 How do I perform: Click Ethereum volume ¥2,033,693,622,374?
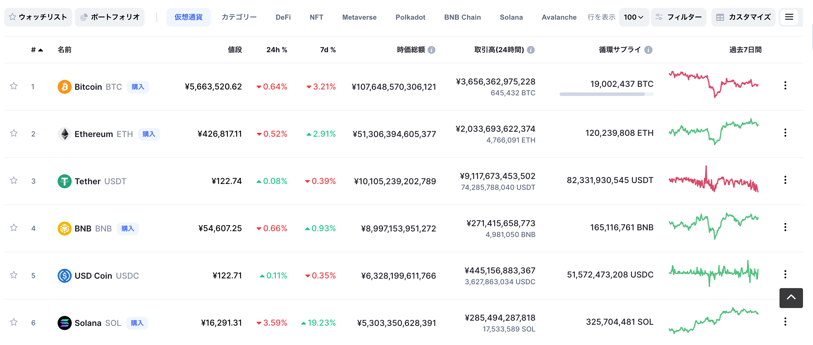[x=495, y=129]
